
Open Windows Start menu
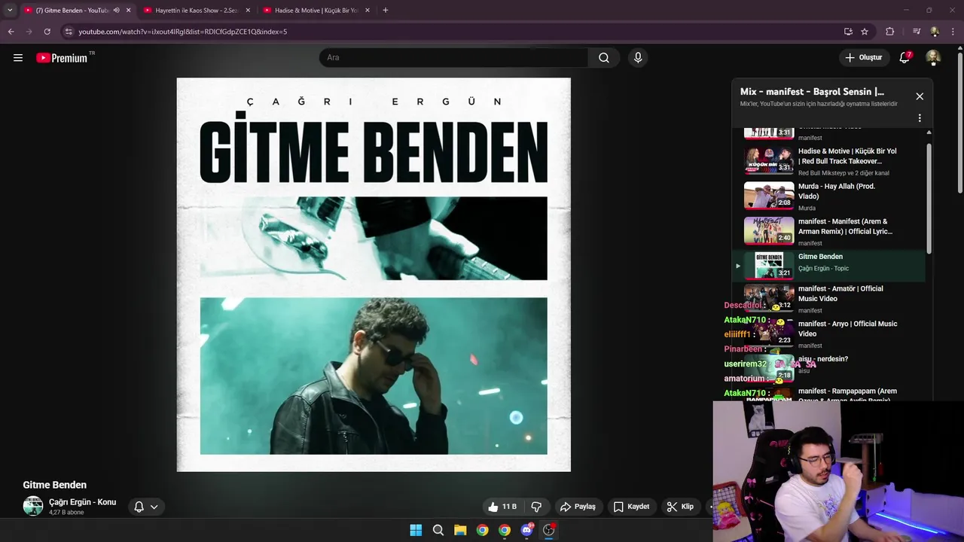coord(416,530)
